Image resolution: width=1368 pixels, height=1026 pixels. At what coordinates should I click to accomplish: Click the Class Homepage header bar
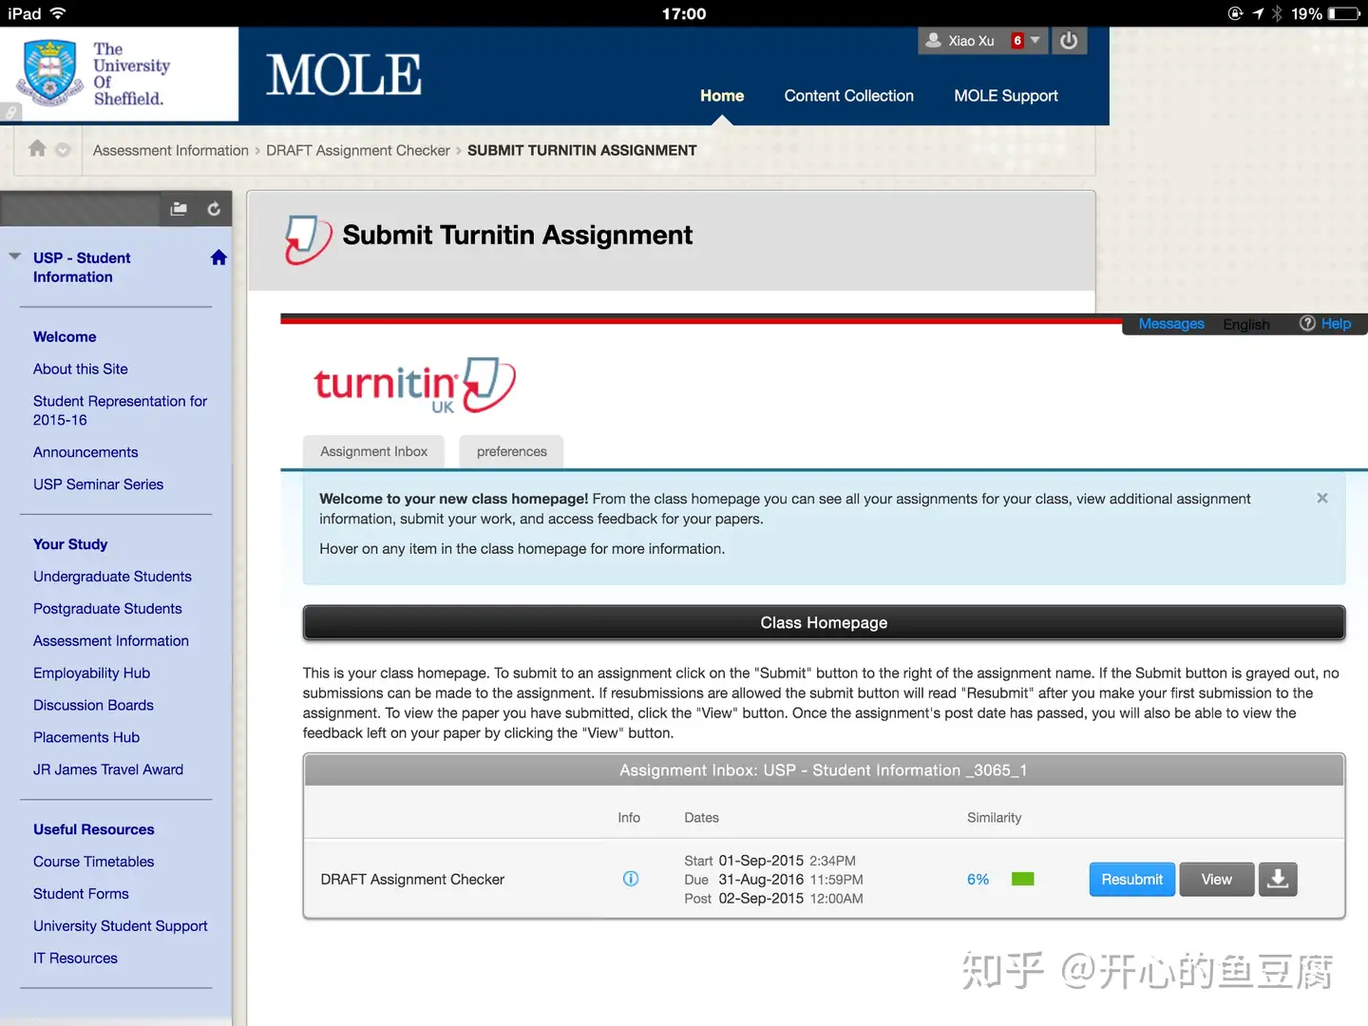[824, 623]
